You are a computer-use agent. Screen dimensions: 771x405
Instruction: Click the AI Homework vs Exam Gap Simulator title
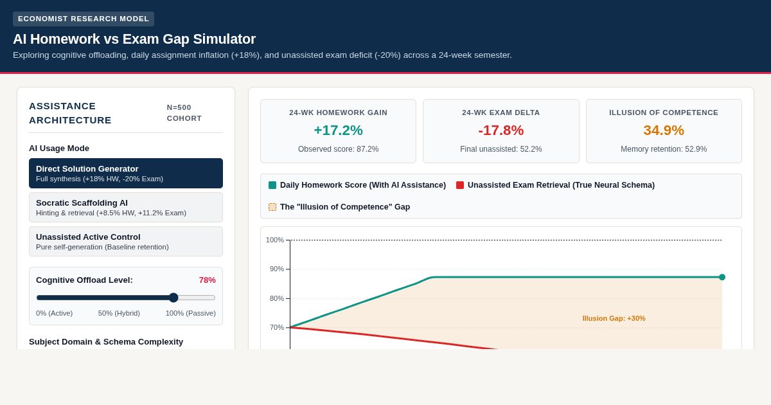(x=134, y=39)
